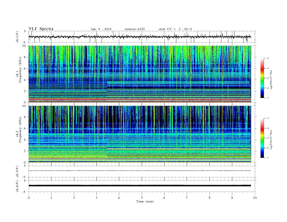This screenshot has height=222, width=287.
Task: Click the "-6" tick on ch.2 color bar
Action: coord(267,148)
